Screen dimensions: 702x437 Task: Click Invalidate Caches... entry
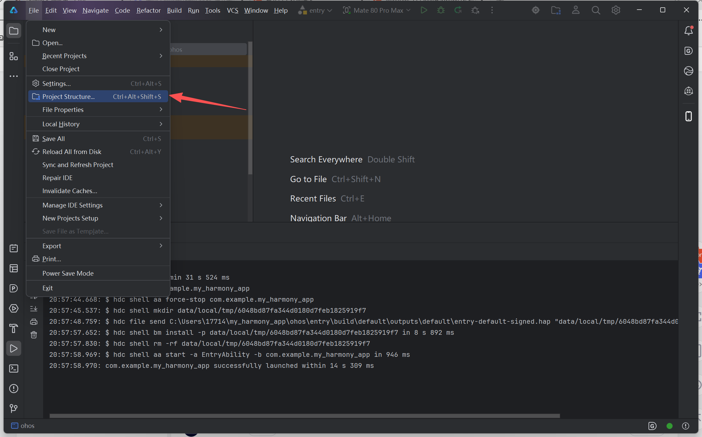click(x=70, y=191)
